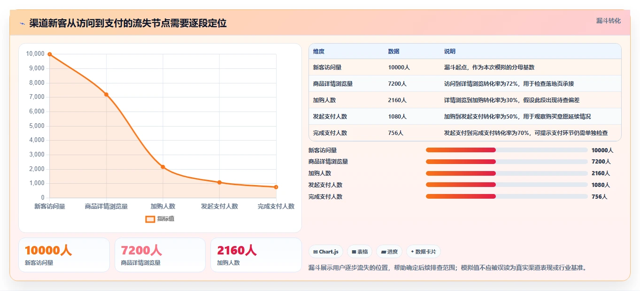The height and width of the screenshot is (291, 640).
Task: Click the chart data point for 发起支付人数
Action: point(219,182)
